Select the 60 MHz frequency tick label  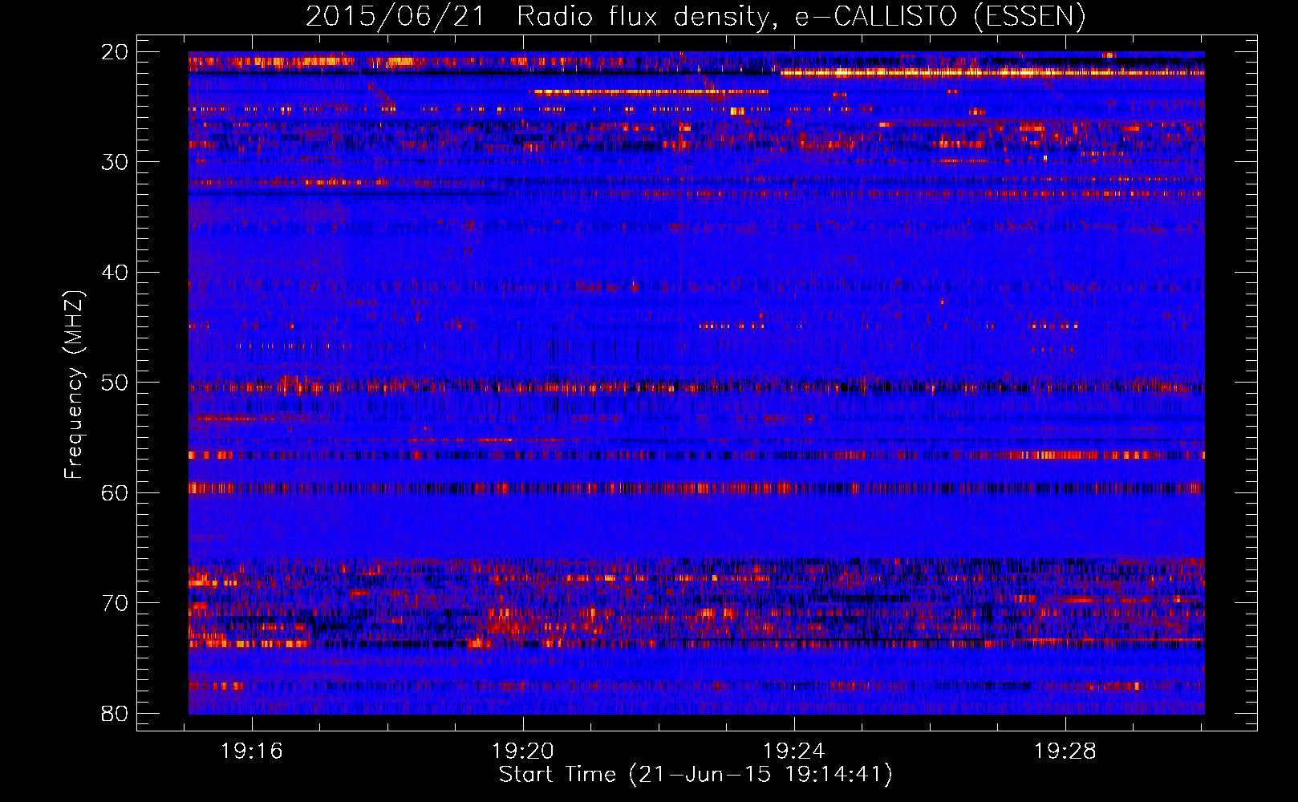pos(115,493)
